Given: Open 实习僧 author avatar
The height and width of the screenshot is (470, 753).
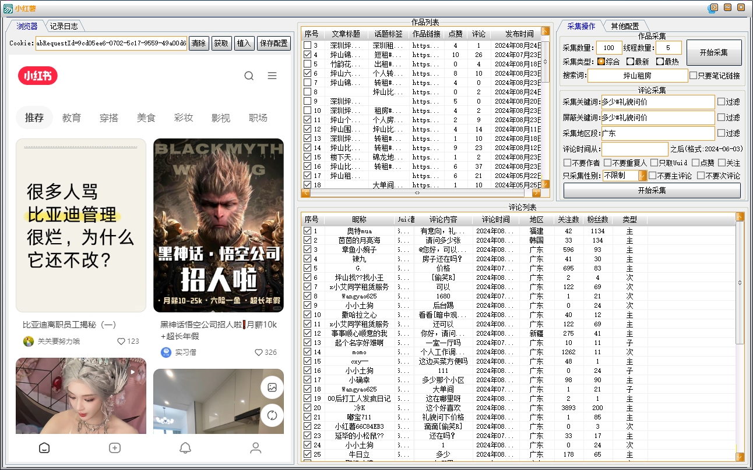Looking at the screenshot, I should click(166, 352).
